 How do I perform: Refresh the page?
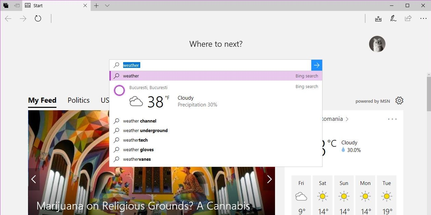pyautogui.click(x=38, y=18)
